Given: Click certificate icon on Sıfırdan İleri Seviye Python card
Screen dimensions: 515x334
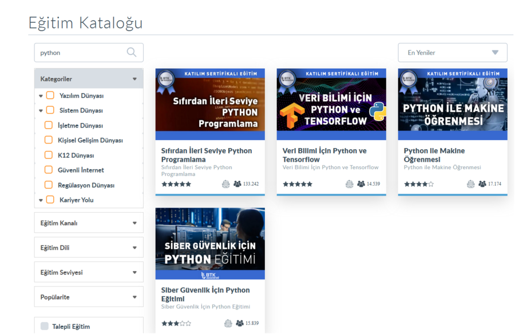Looking at the screenshot, I should point(226,184).
